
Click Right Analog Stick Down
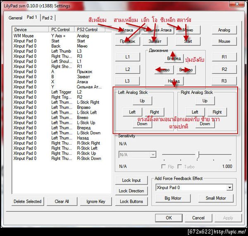tap(205, 124)
